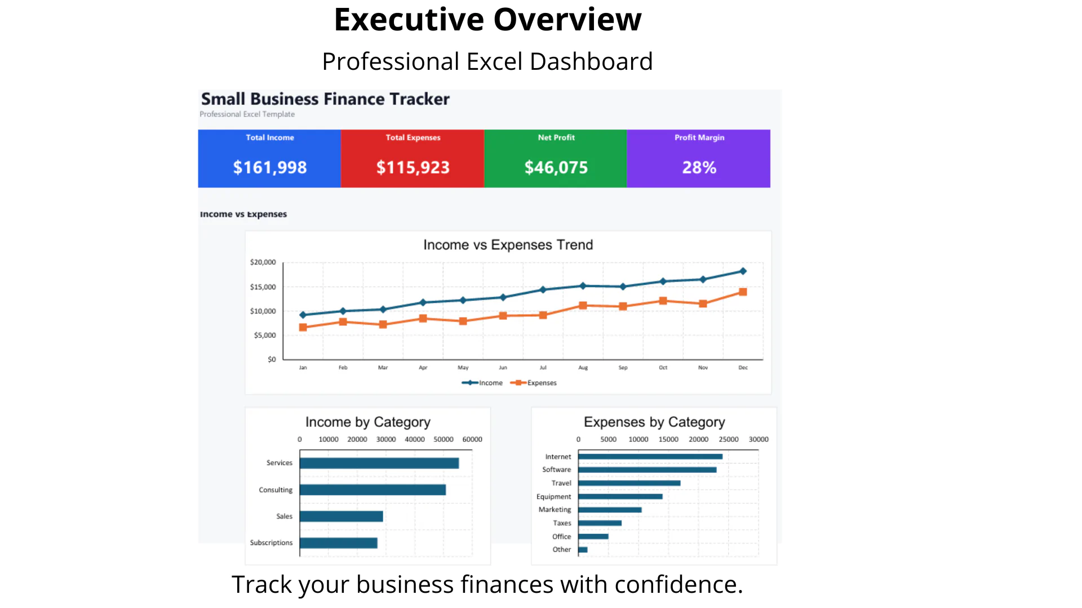This screenshot has width=1082, height=608.
Task: Click January expenses square marker
Action: 303,327
